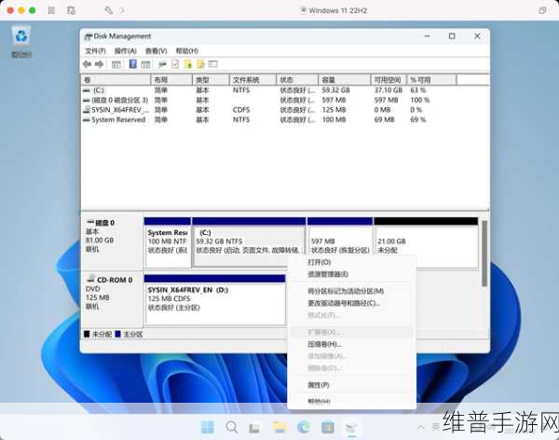Click the wrench icon in Parallels title bar
The width and height of the screenshot is (559, 440).
pos(108,10)
